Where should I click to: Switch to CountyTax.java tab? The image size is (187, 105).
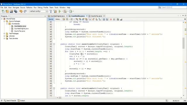(96, 16)
